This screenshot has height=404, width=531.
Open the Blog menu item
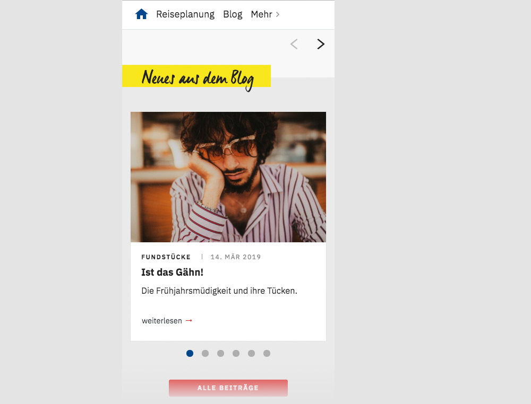click(233, 14)
